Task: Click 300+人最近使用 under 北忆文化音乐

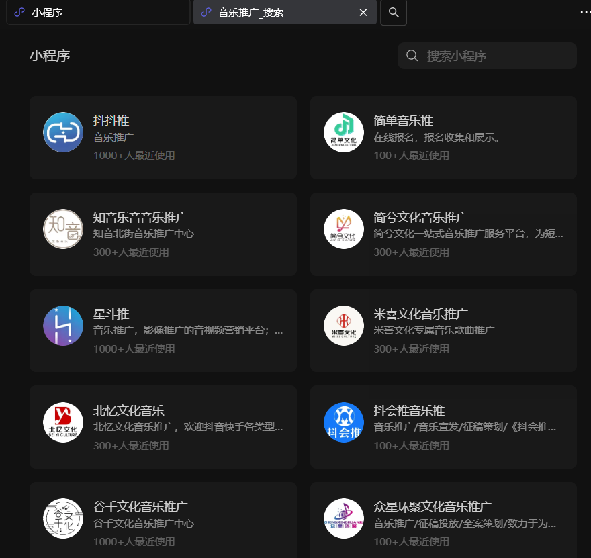Action: [131, 446]
